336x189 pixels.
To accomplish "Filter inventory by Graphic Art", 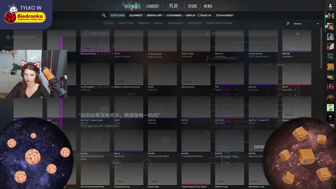I will (154, 15).
